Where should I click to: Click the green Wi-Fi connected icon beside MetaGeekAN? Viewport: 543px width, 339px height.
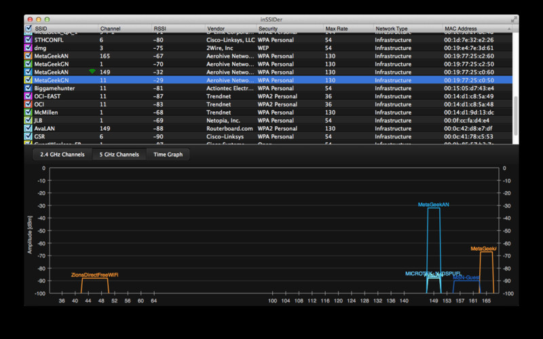(92, 71)
